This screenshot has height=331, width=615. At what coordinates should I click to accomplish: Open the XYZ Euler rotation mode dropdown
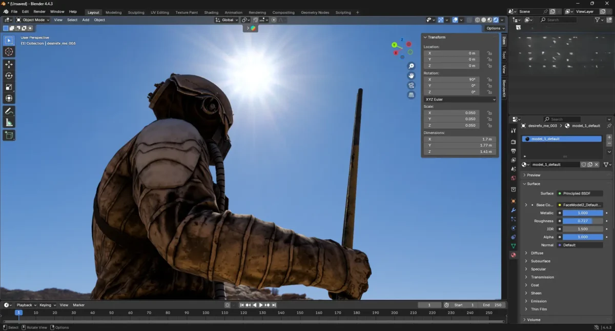pos(460,100)
